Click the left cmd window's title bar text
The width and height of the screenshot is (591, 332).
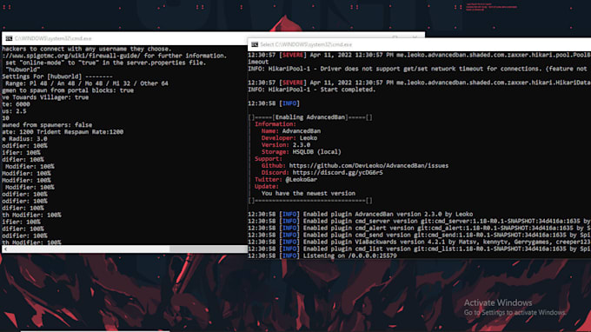pos(53,38)
